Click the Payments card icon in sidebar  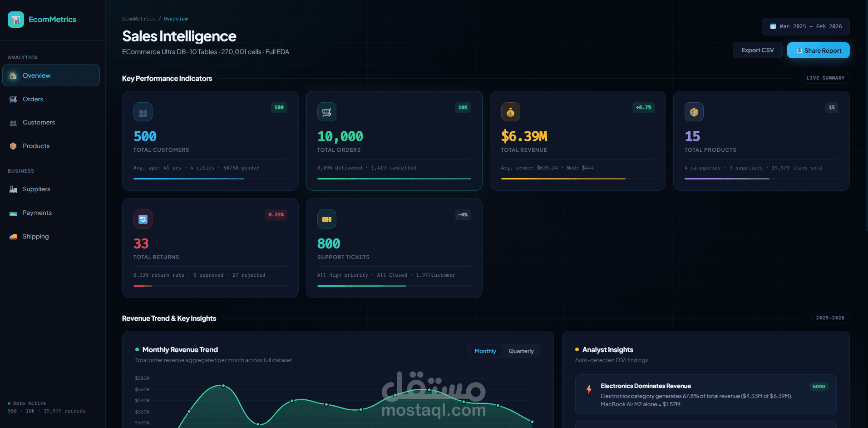(13, 213)
